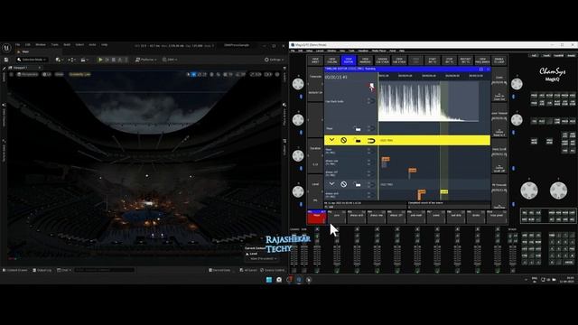Click Show button in Unreal viewport

click(59, 74)
